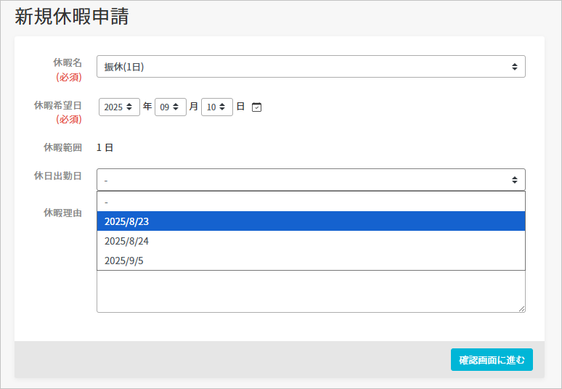Choose 2025/8/24 from the dropdown list
The width and height of the screenshot is (562, 389).
tap(311, 241)
